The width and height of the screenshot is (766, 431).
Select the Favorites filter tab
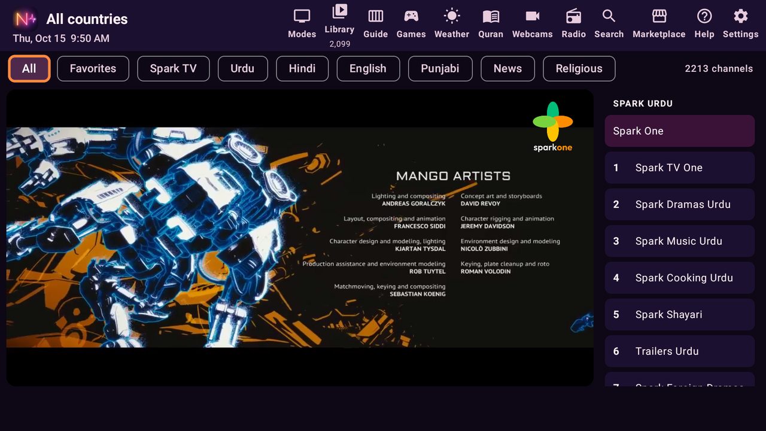coord(93,68)
